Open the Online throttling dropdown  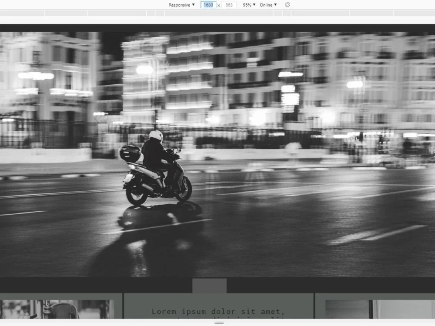[x=268, y=5]
